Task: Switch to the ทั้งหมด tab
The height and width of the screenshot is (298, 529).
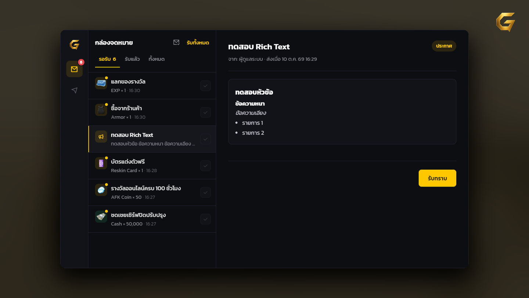Action: click(x=156, y=59)
